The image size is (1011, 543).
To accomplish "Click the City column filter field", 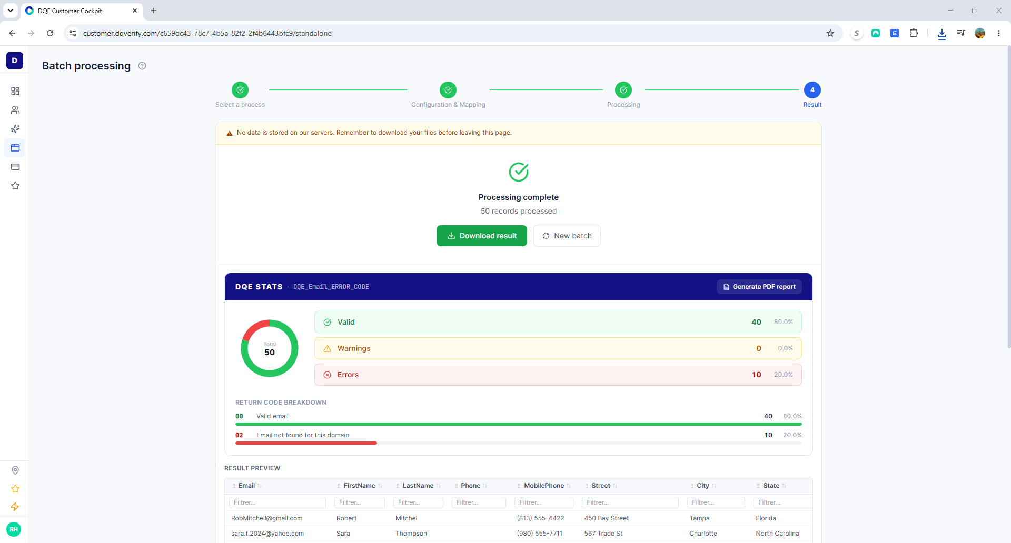I will click(716, 502).
